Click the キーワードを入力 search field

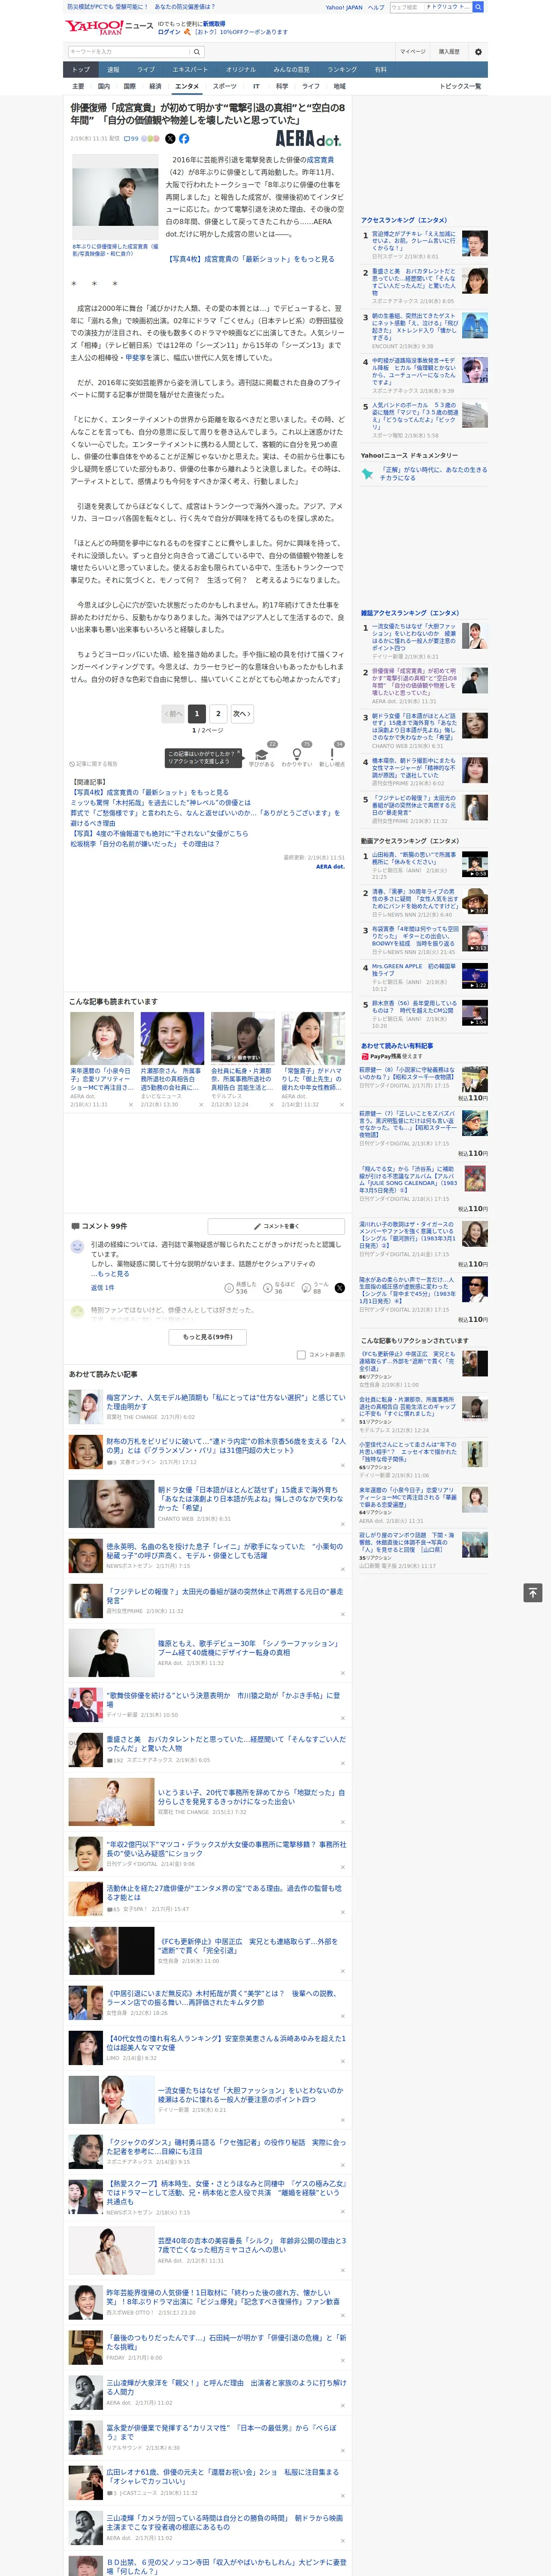coord(129,51)
